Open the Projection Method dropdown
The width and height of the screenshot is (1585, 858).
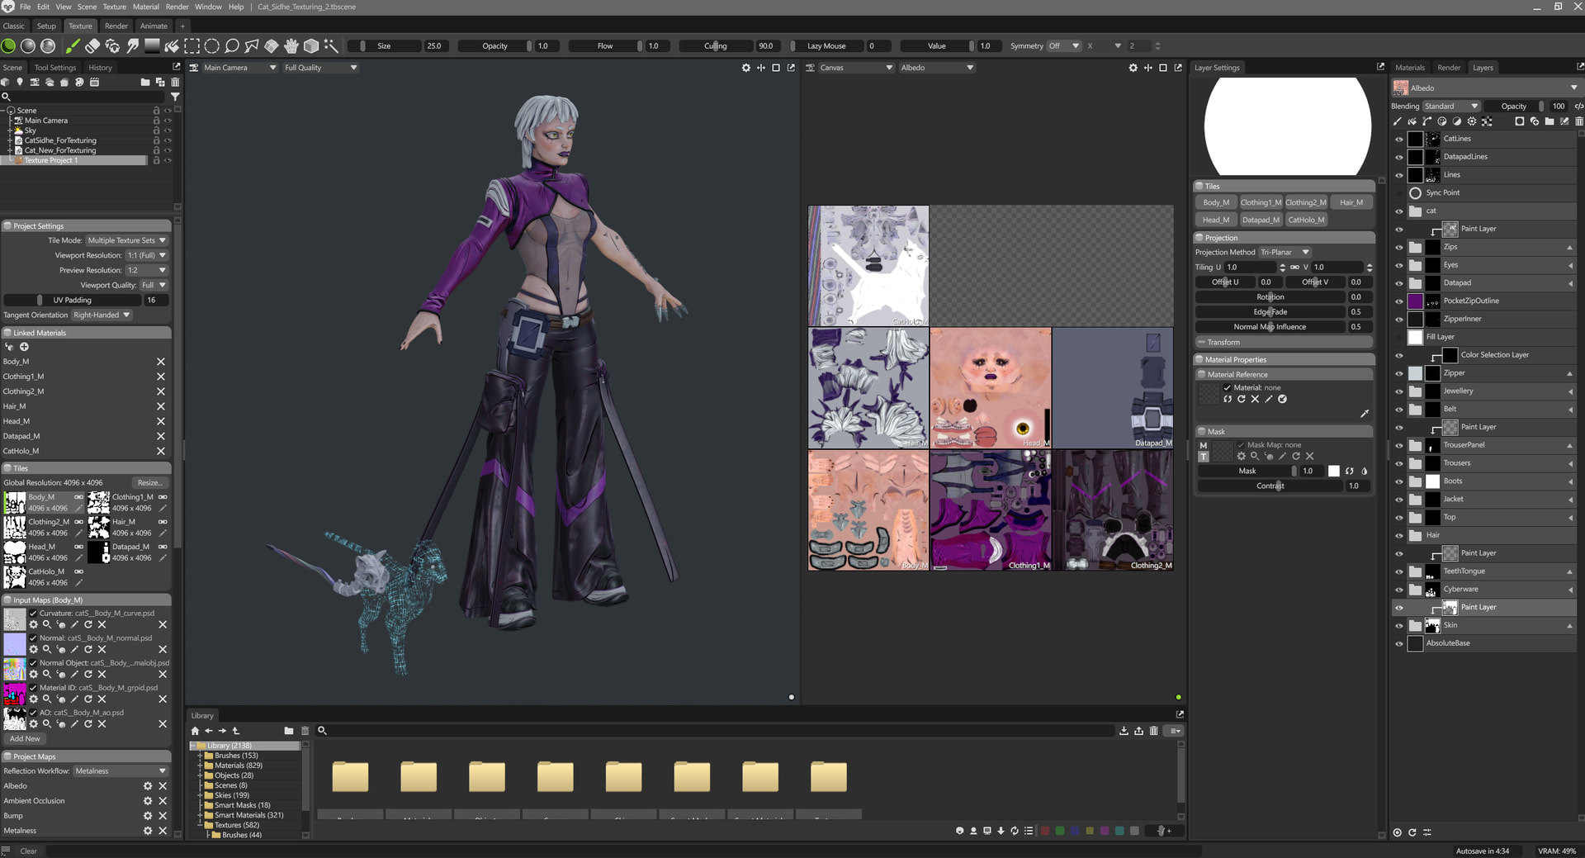tap(1285, 253)
